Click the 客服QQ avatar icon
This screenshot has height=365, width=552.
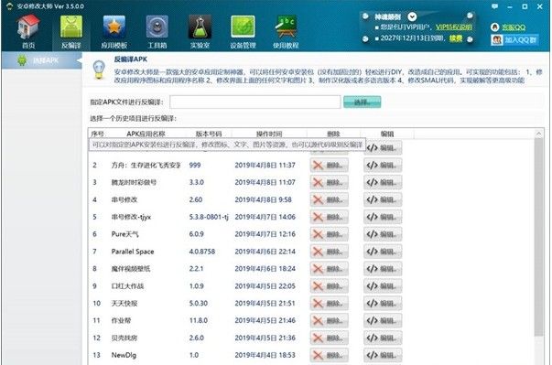pyautogui.click(x=494, y=27)
